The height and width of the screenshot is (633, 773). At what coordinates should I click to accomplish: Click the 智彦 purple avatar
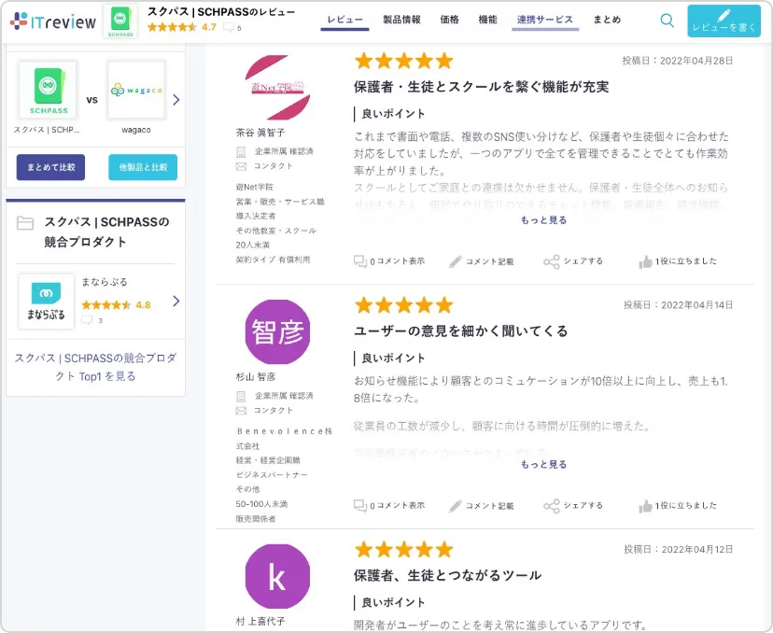click(x=277, y=331)
